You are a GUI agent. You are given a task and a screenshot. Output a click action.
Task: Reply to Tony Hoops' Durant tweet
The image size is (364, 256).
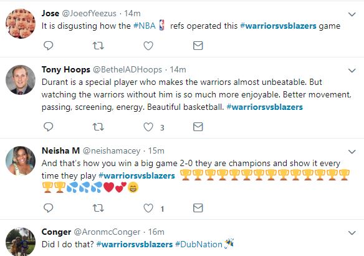[48, 127]
